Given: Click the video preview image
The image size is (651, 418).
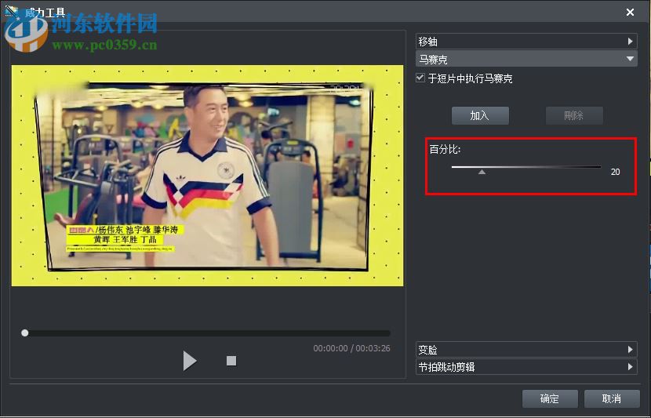Looking at the screenshot, I should coord(207,176).
